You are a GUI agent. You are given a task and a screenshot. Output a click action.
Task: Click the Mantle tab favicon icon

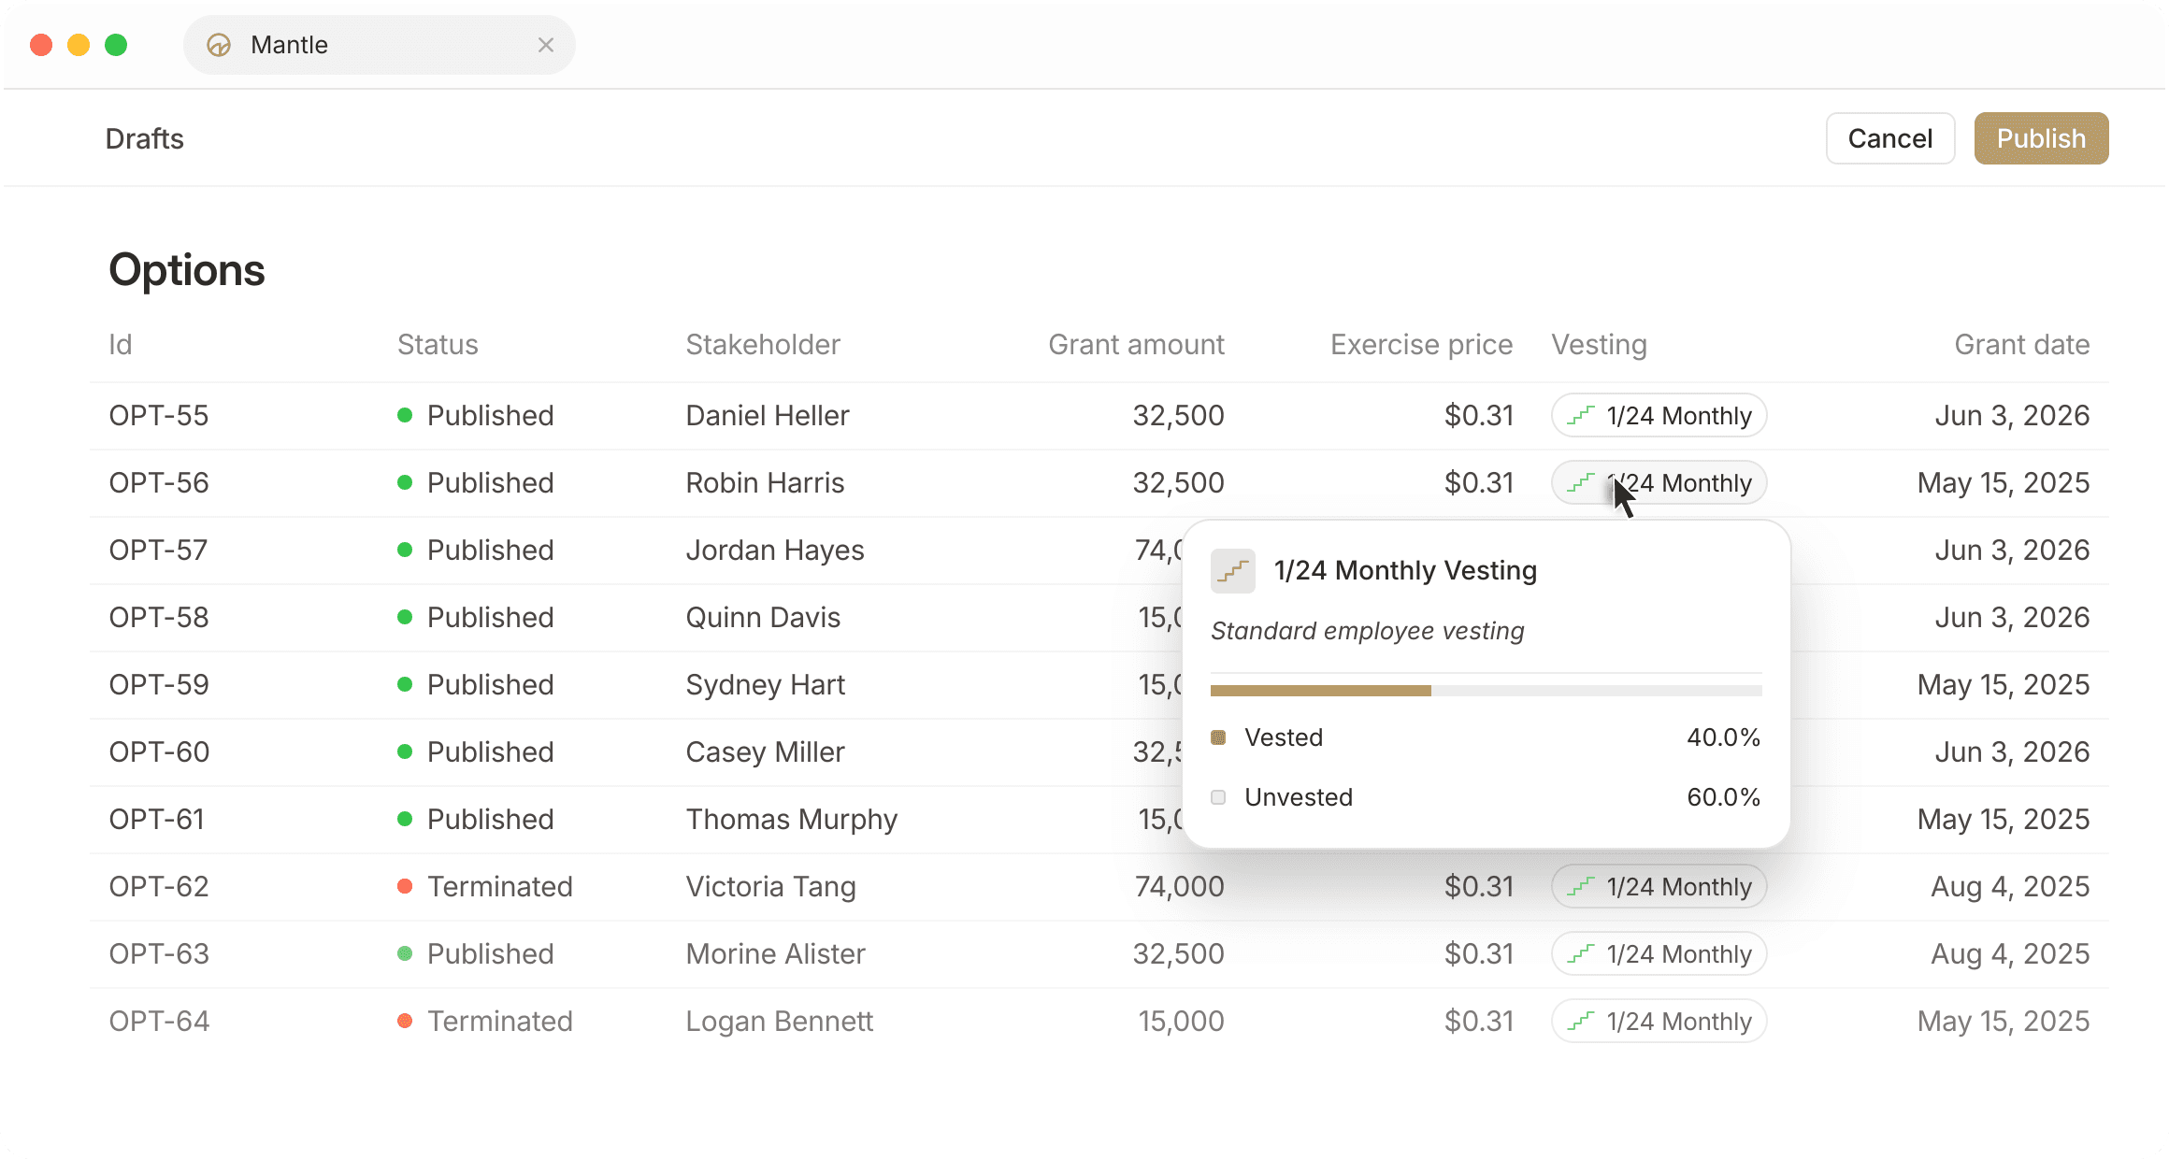tap(219, 45)
